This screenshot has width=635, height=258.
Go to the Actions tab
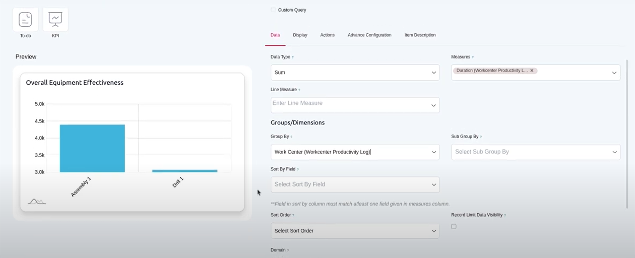point(327,35)
